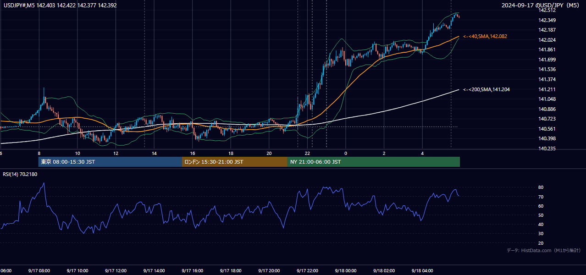Image resolution: width=586 pixels, height=275 pixels.
Task: Click the RSI 20 level label
Action: click(x=541, y=243)
